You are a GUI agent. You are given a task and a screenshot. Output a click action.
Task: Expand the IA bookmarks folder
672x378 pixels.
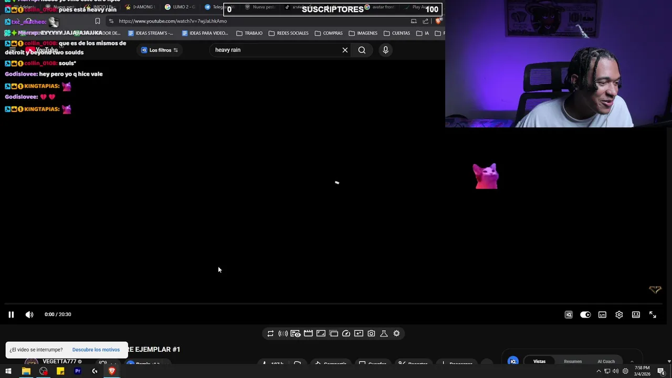[423, 33]
